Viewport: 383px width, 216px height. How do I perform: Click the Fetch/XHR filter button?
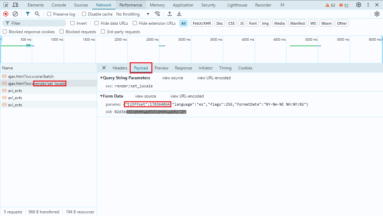click(202, 23)
